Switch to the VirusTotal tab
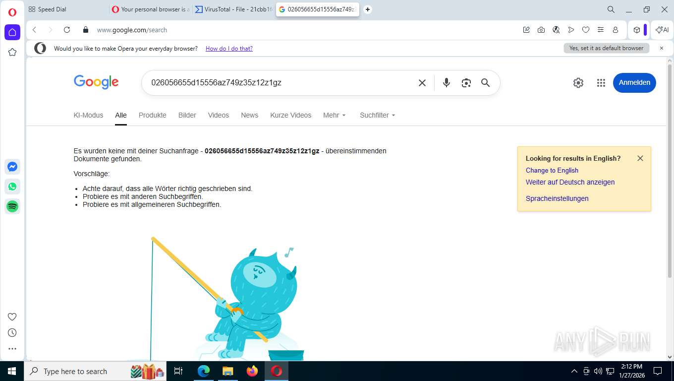Image resolution: width=674 pixels, height=381 pixels. click(x=234, y=9)
